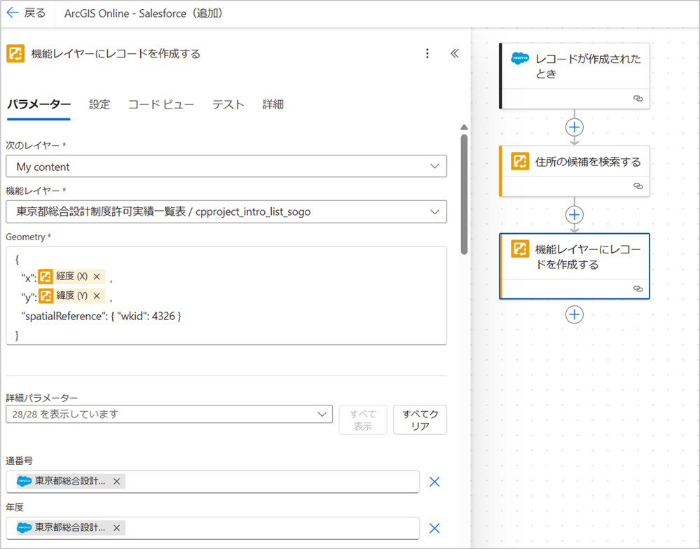Switch to the 設定 tab
700x549 pixels.
pos(99,104)
